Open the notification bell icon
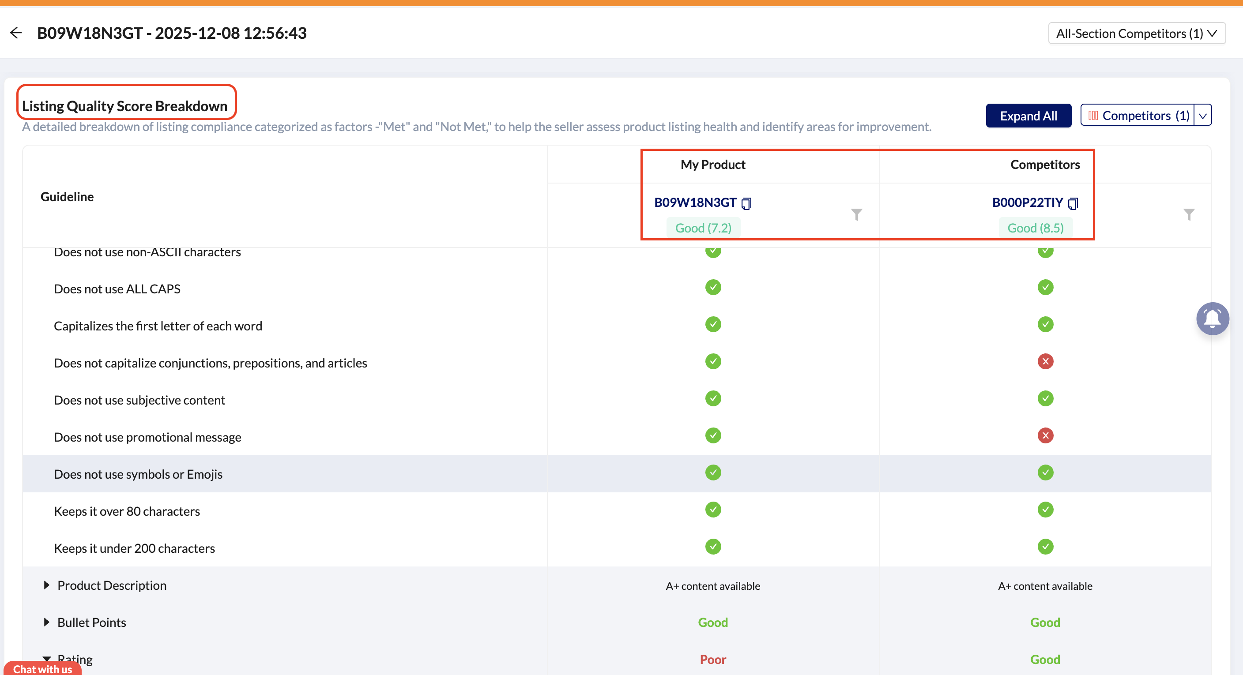This screenshot has height=675, width=1243. pyautogui.click(x=1212, y=319)
